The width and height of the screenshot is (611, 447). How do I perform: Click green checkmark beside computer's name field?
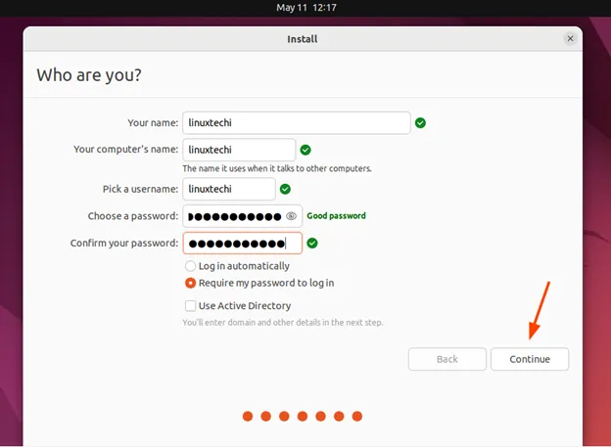pos(305,150)
